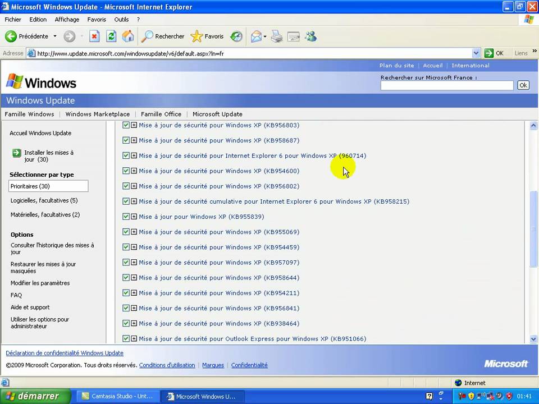539x404 pixels.
Task: Click the green install arrow icon in sidebar
Action: pyautogui.click(x=16, y=153)
